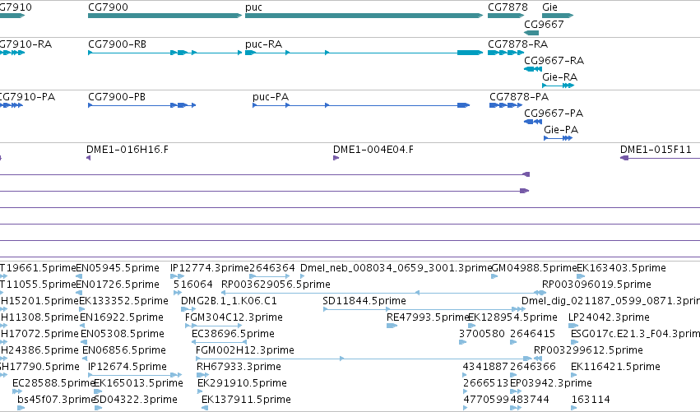Open the DME1-015F11 clone label
Viewport: 700px width, 412px height.
pos(656,150)
